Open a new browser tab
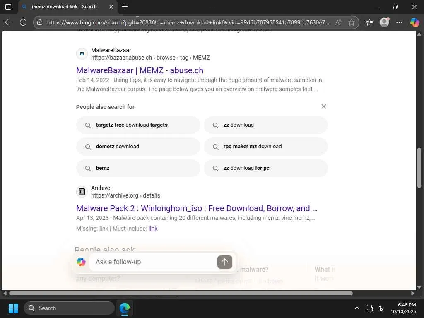The image size is (424, 318). (x=125, y=7)
